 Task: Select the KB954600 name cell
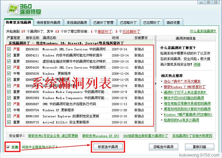coord(32,92)
